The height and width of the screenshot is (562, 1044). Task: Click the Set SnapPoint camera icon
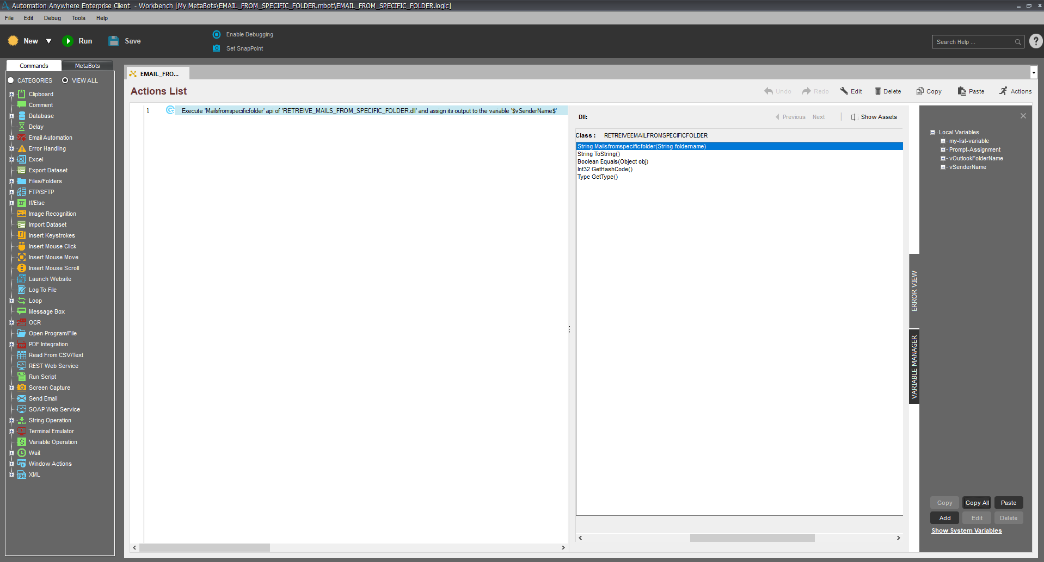pyautogui.click(x=217, y=48)
